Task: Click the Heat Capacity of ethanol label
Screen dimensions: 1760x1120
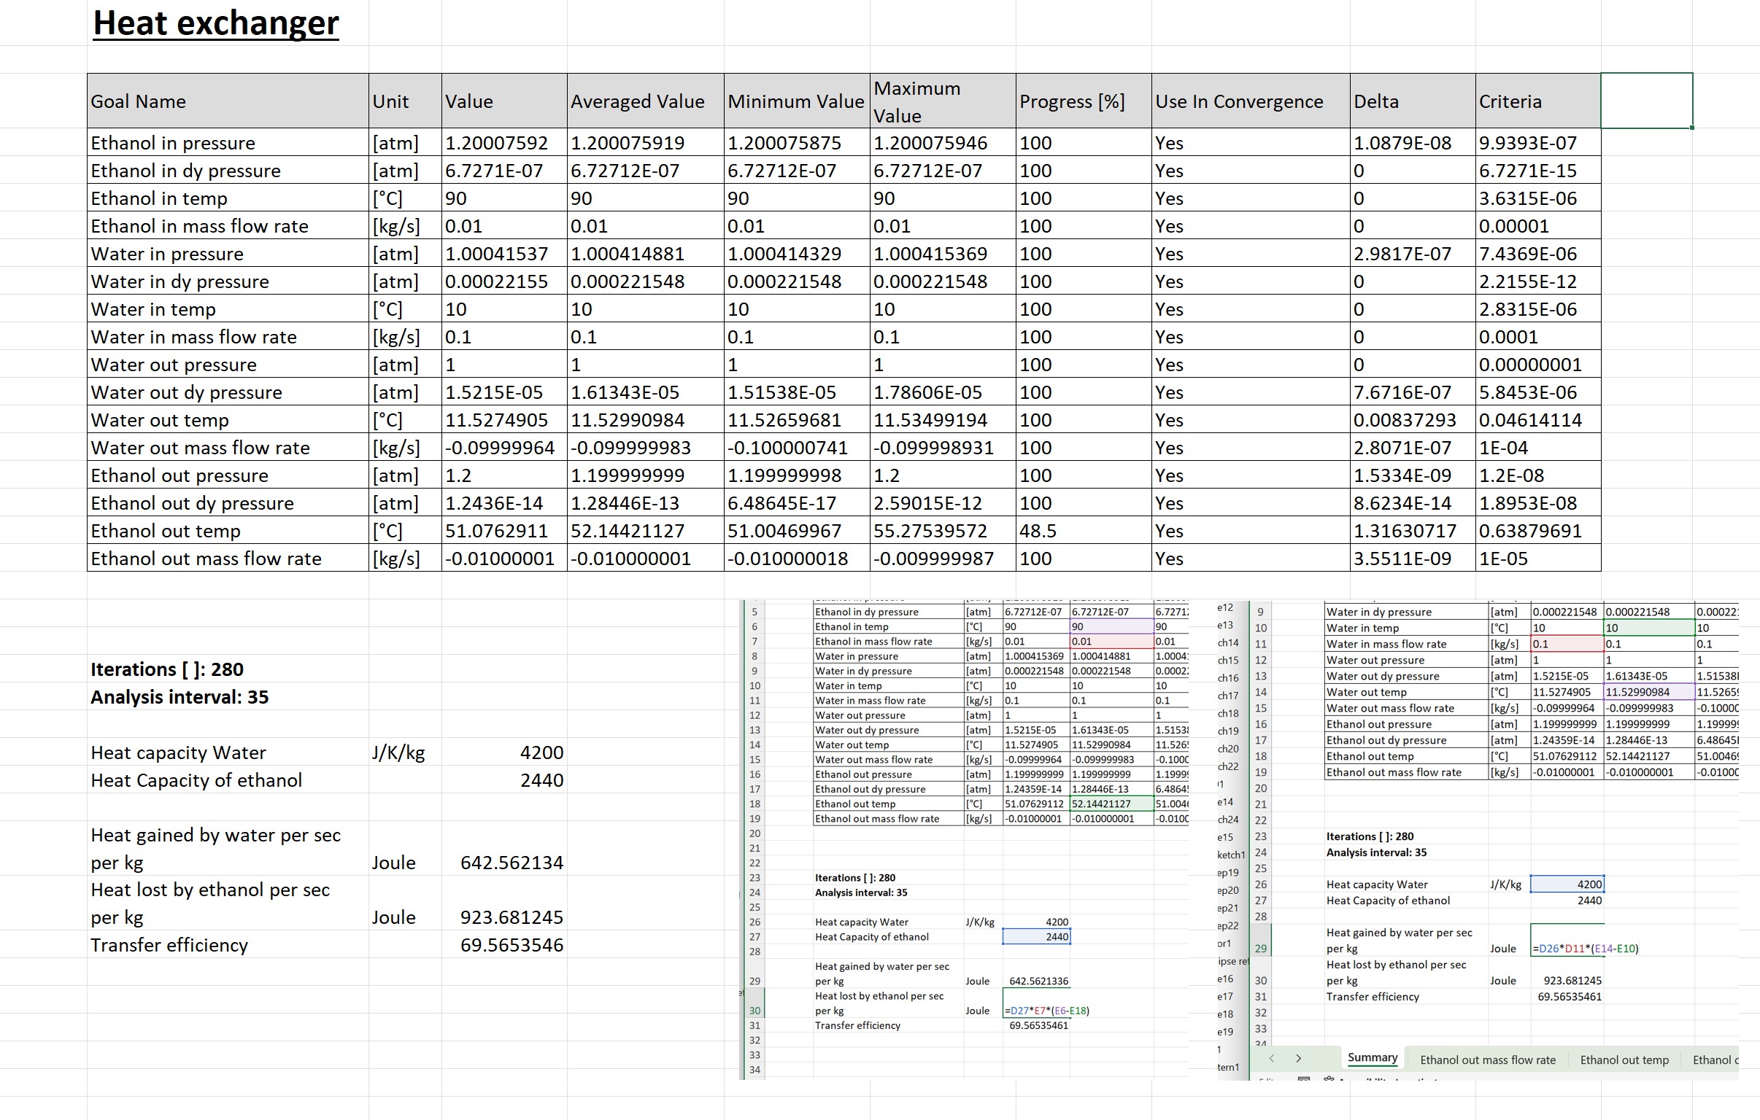Action: 228,780
